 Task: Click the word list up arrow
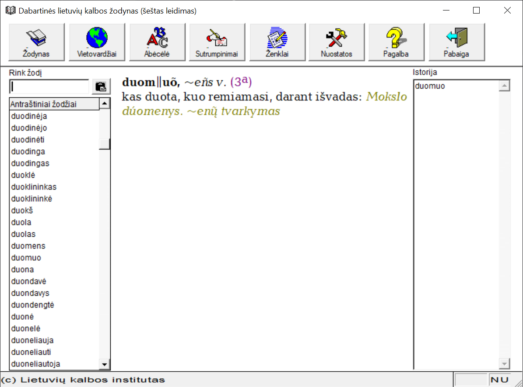point(105,104)
